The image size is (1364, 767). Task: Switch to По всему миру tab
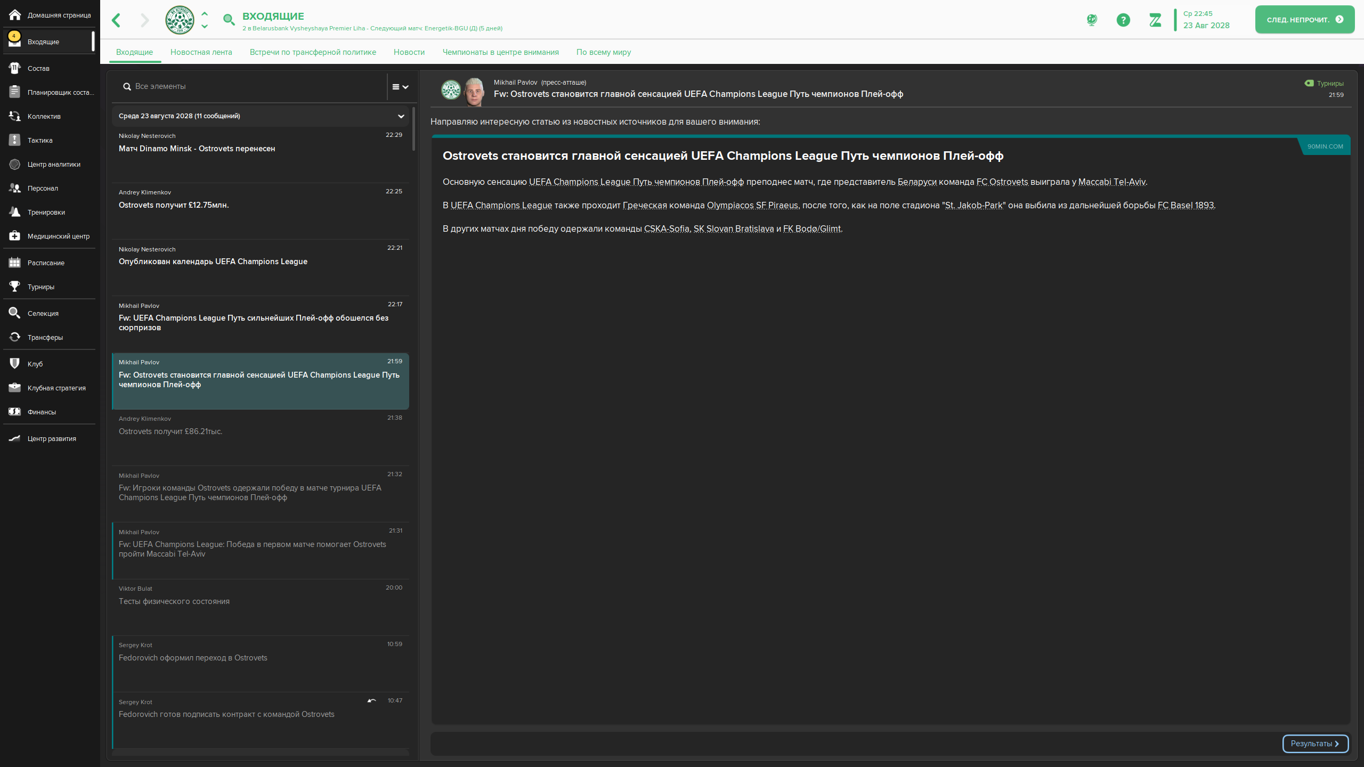(x=604, y=52)
